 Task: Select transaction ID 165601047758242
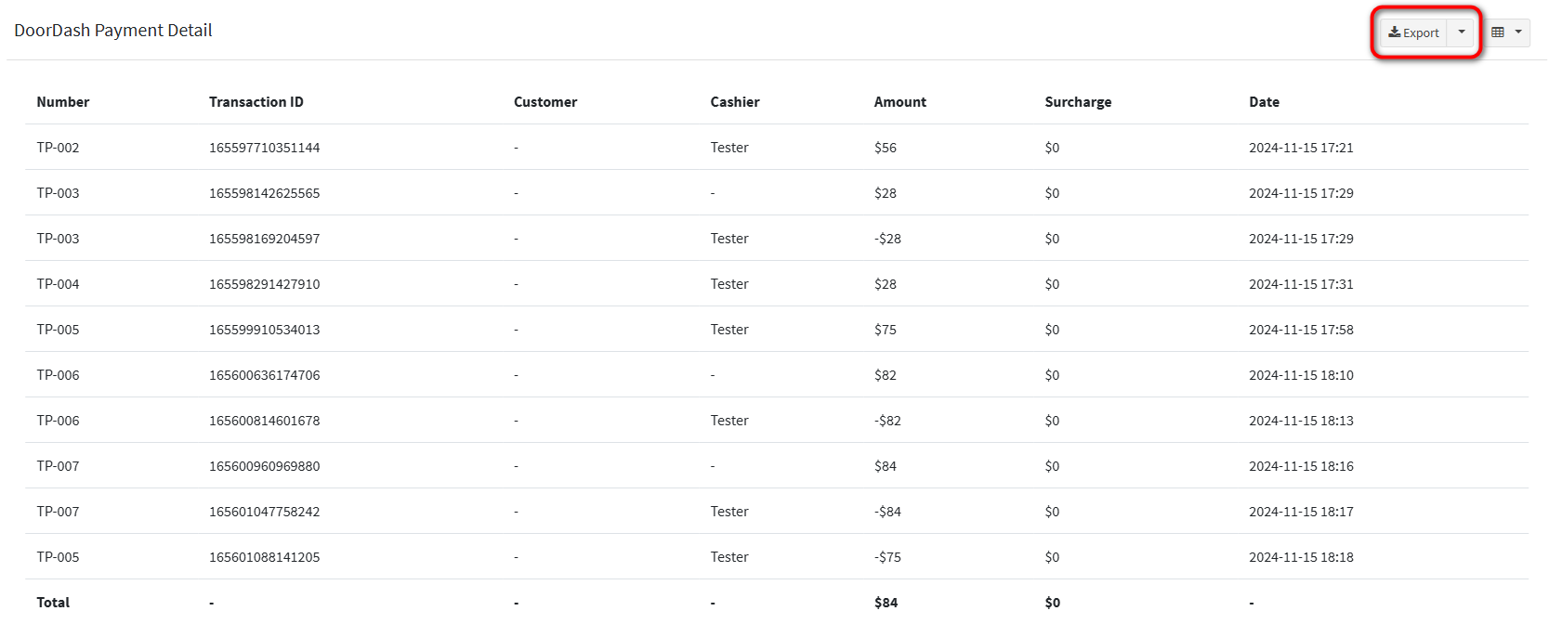[264, 512]
